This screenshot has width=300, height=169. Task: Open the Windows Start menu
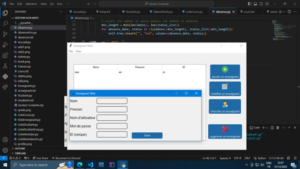point(5,165)
